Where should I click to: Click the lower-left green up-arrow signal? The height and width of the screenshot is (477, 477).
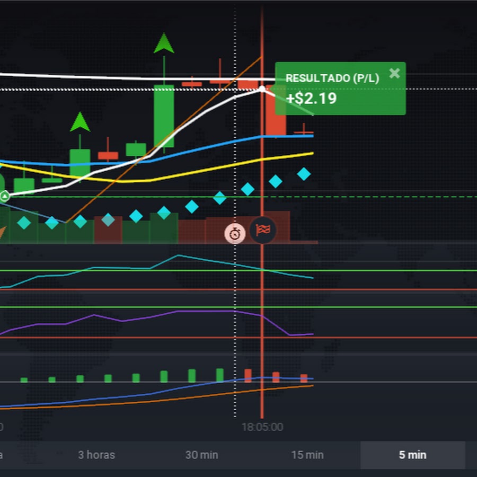[x=80, y=122]
